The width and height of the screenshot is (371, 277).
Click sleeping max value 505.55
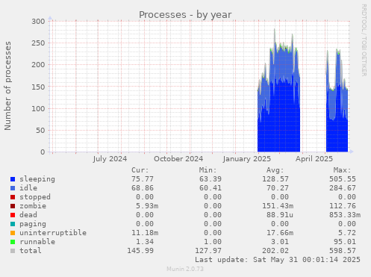tap(343, 179)
